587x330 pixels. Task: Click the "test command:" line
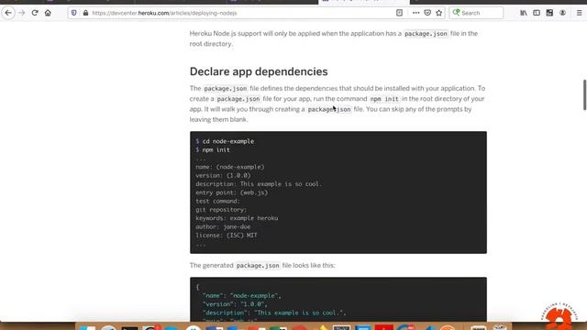click(218, 202)
